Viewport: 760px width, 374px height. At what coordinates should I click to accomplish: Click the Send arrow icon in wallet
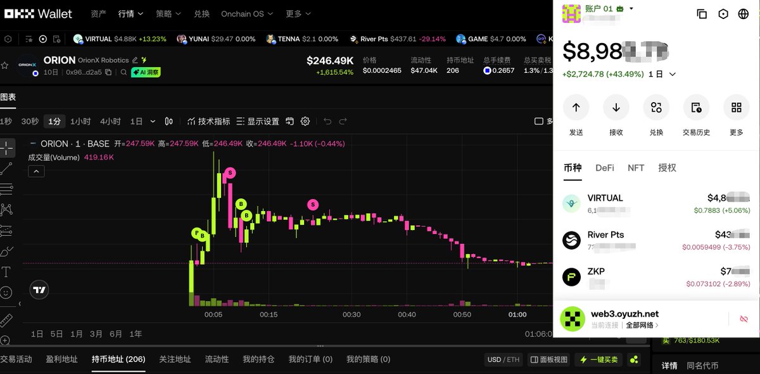pyautogui.click(x=576, y=107)
